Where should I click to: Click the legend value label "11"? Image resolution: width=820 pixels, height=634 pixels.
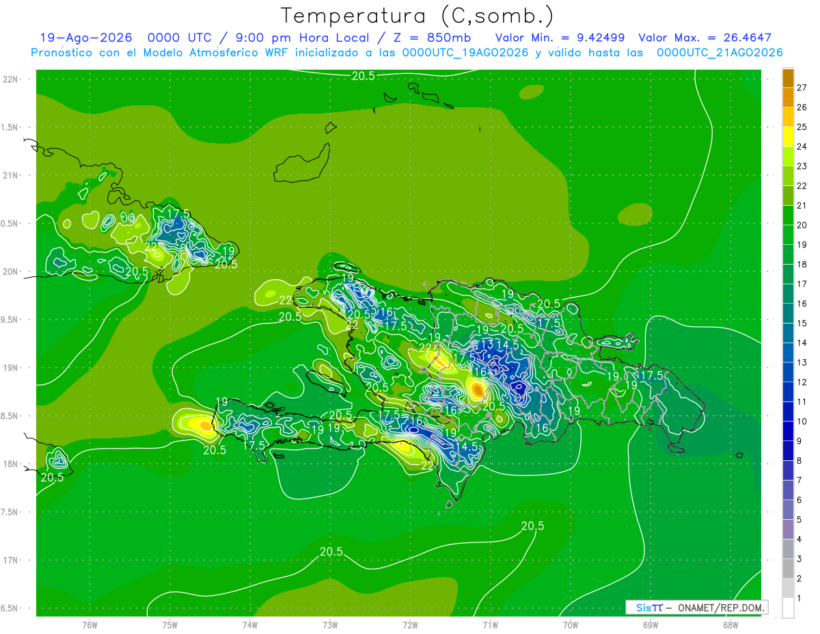click(x=802, y=401)
